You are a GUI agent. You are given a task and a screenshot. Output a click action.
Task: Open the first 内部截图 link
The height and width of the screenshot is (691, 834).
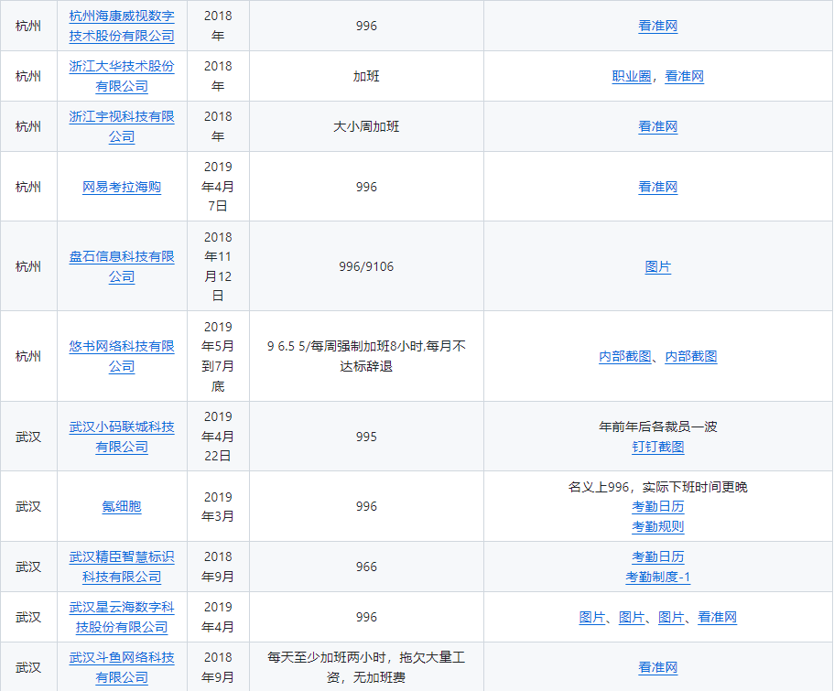point(625,356)
